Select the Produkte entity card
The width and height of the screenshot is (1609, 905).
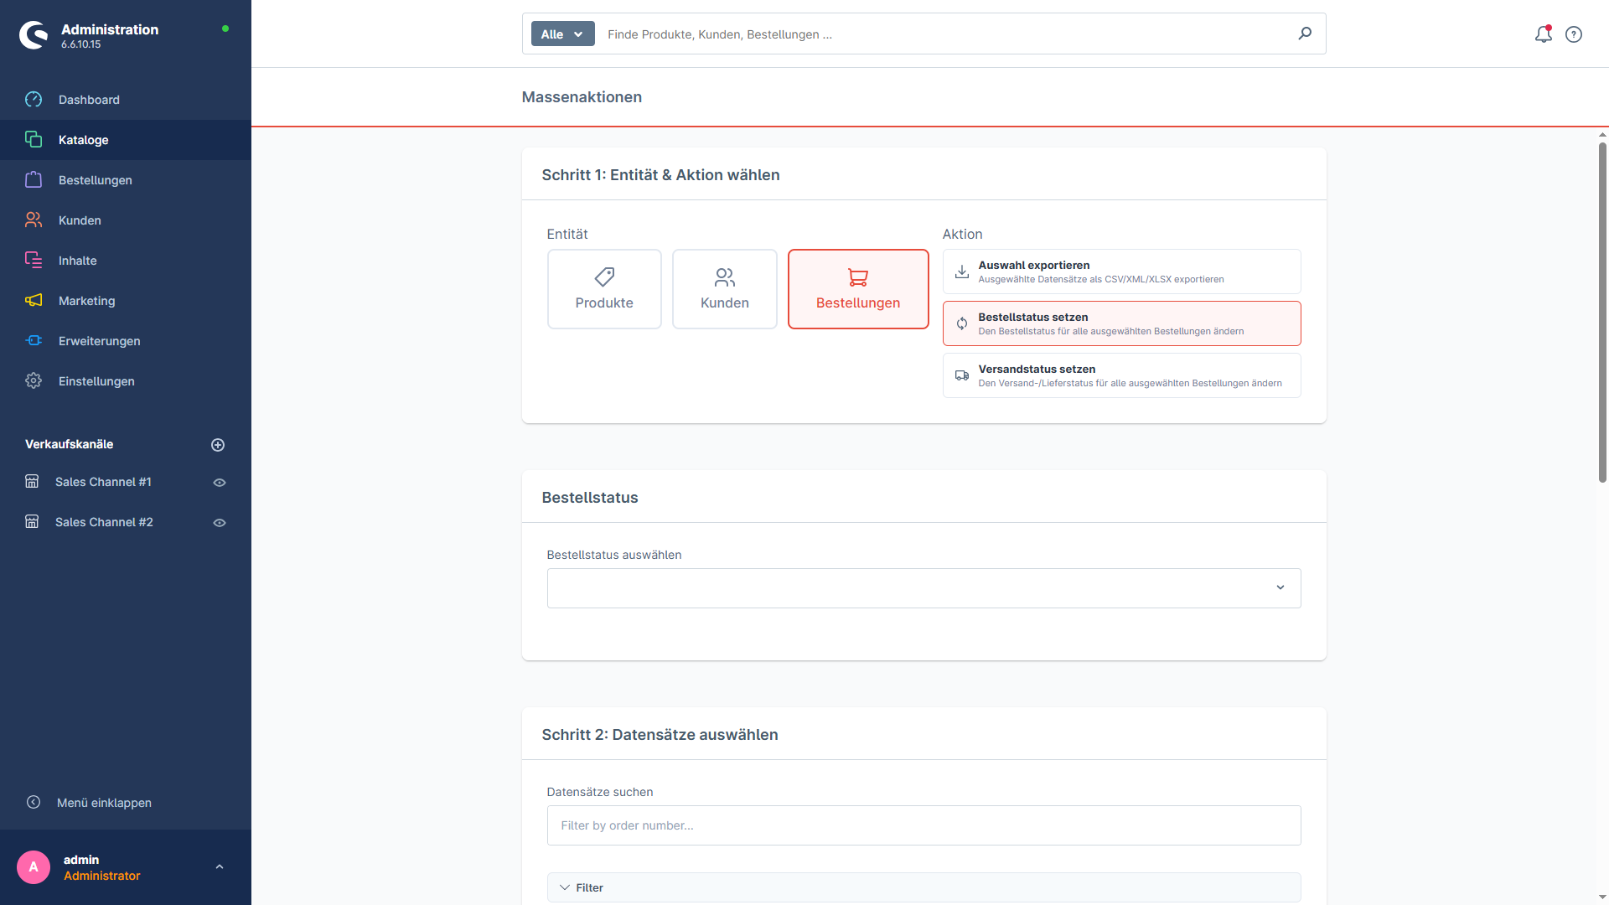pos(604,289)
